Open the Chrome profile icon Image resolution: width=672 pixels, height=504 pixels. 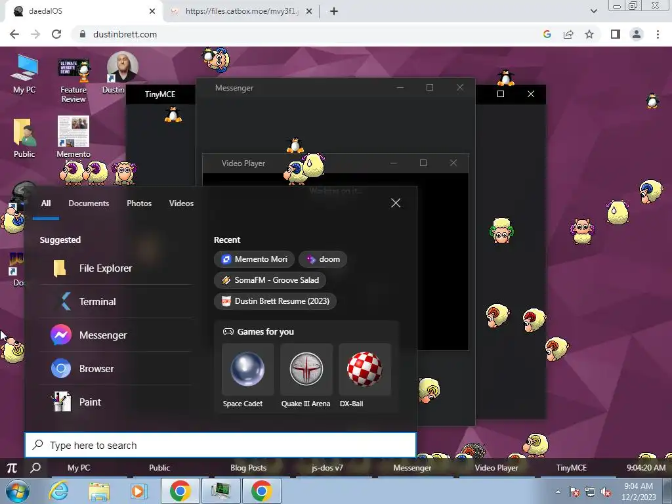pyautogui.click(x=637, y=34)
